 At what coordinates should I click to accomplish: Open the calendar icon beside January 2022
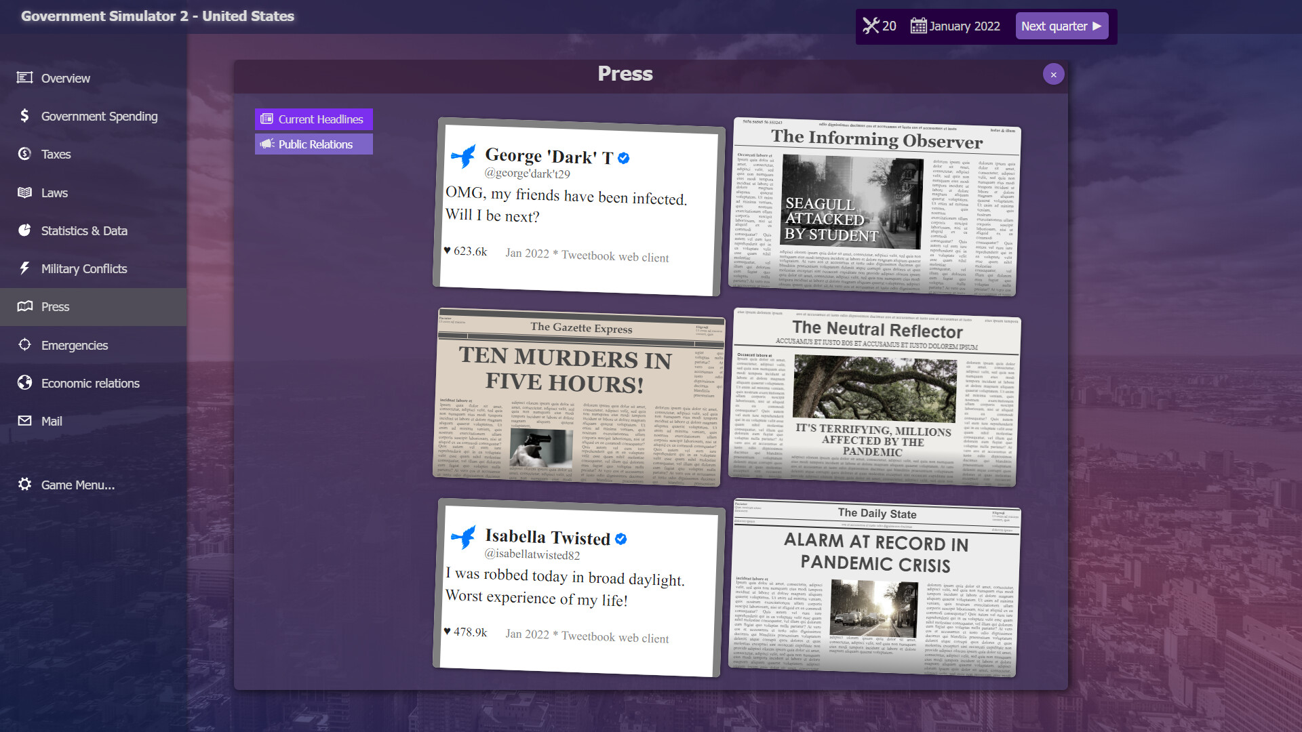(918, 26)
